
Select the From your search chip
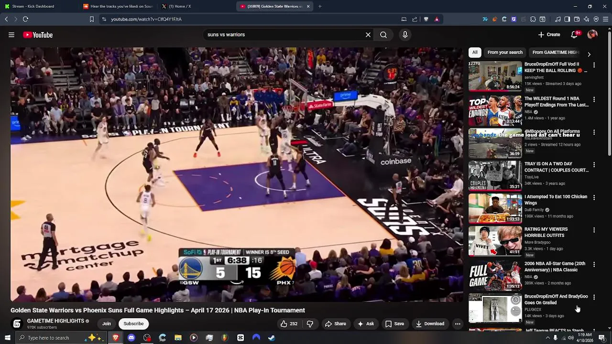(x=505, y=52)
